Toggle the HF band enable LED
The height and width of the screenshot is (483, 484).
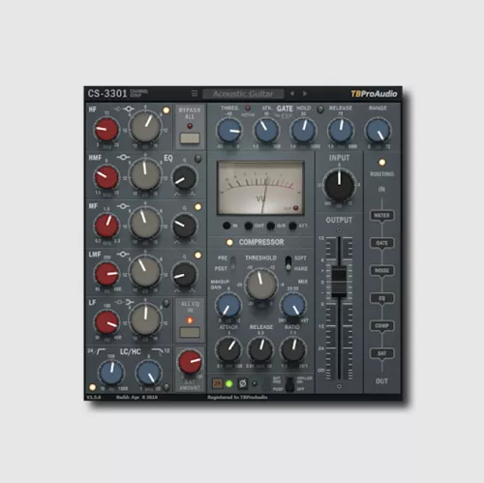coord(166,110)
